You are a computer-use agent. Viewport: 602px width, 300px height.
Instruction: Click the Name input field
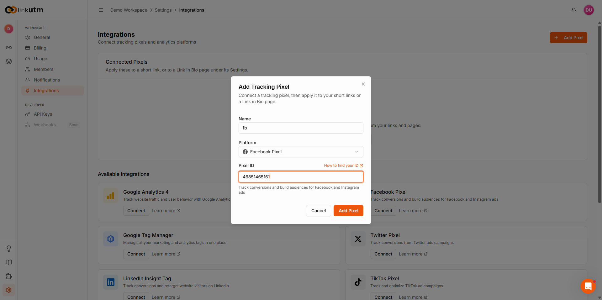301,128
